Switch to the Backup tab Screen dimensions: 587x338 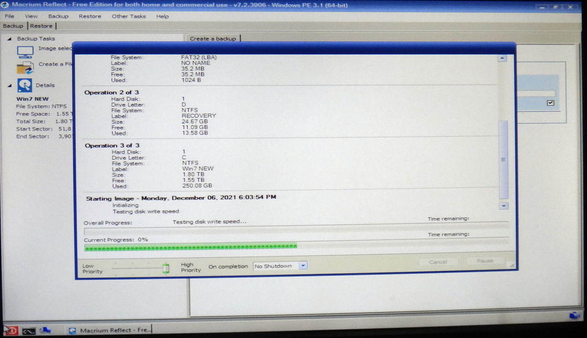(13, 26)
